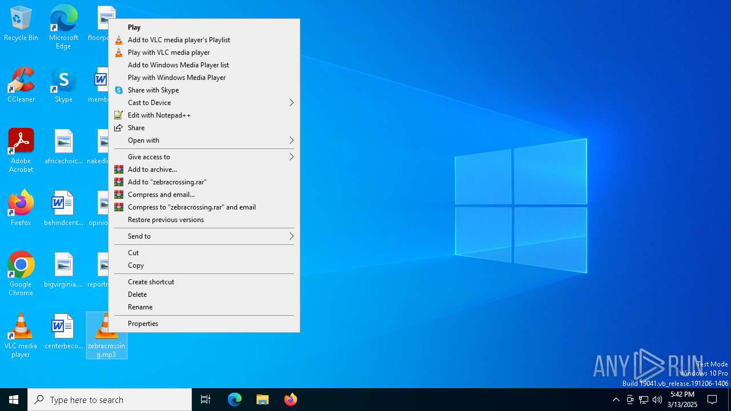Select the bigvirginia... image file icon
Viewport: 731px width, 411px height.
tap(63, 270)
